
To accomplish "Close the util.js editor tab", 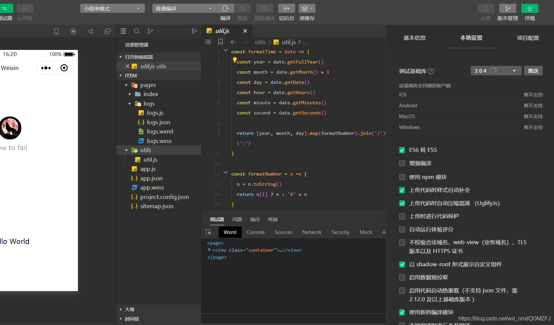I will tap(245, 31).
